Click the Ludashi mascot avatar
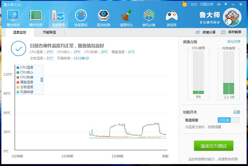 click(232, 17)
